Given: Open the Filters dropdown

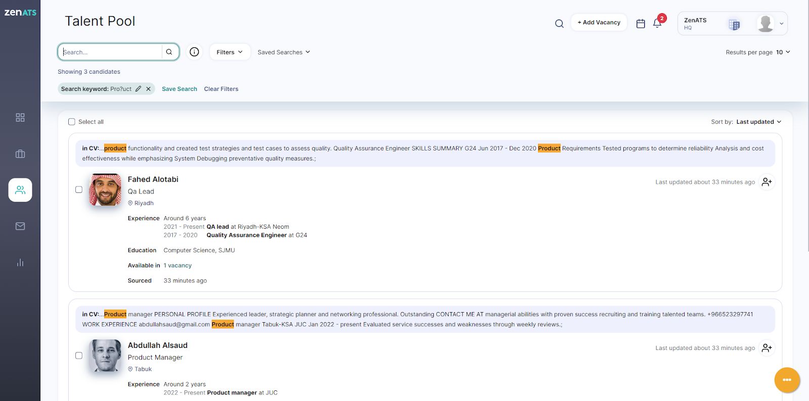Looking at the screenshot, I should pos(230,52).
